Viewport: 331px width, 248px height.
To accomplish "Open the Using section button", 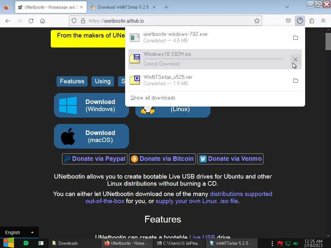I will click(103, 81).
